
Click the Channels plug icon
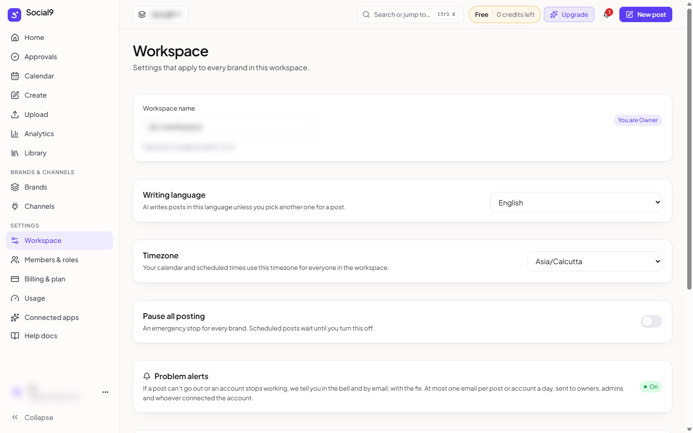tap(15, 206)
